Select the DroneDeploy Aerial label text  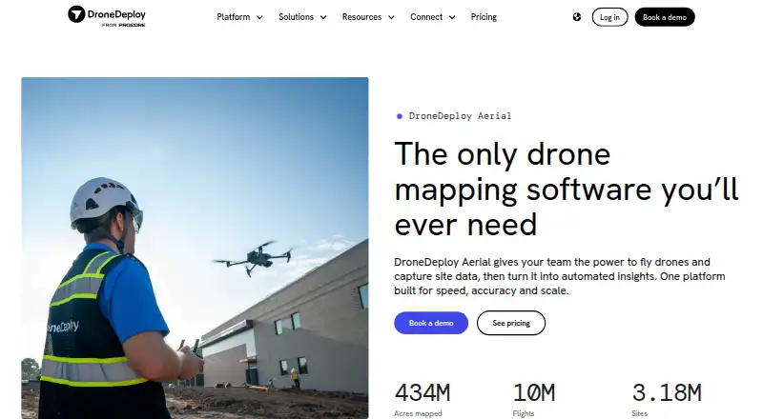coord(460,116)
